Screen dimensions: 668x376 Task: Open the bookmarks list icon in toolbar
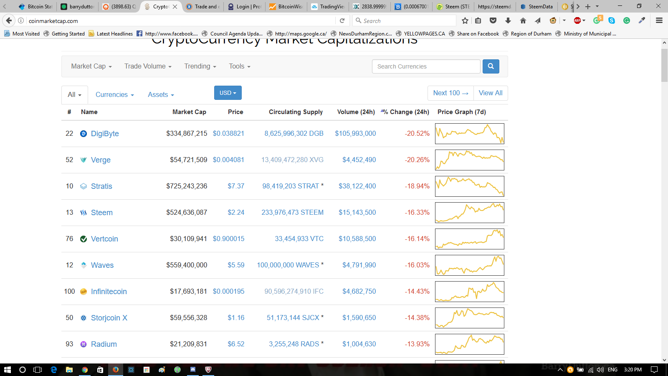point(478,20)
